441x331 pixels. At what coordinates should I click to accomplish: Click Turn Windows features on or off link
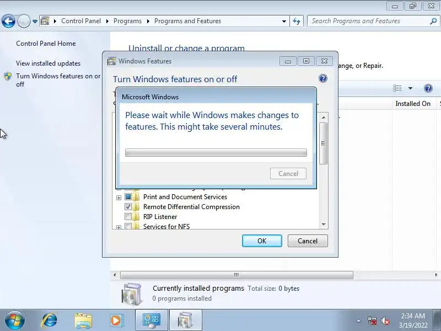(58, 80)
